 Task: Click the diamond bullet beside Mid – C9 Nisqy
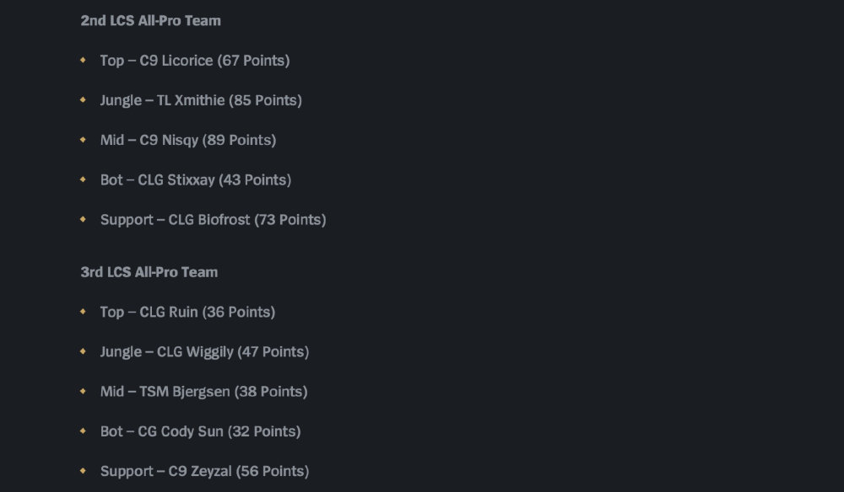[83, 139]
